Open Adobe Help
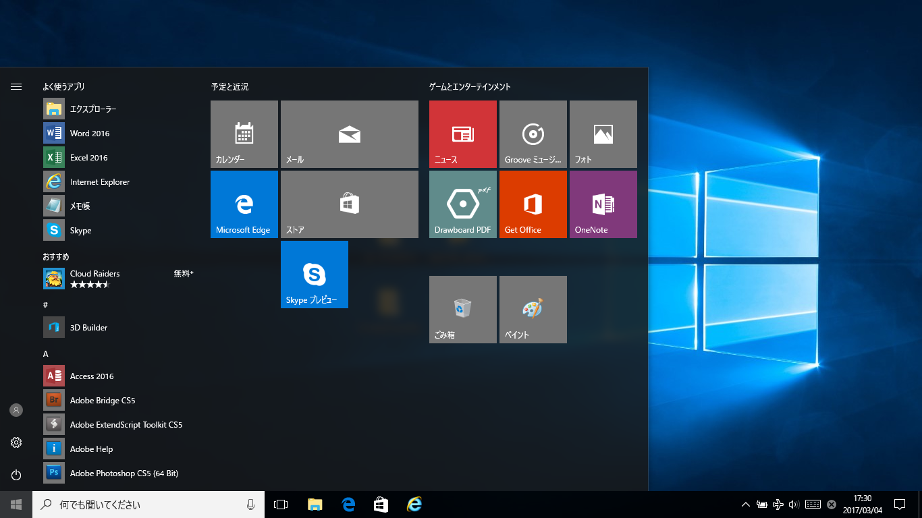The height and width of the screenshot is (518, 922). pyautogui.click(x=119, y=449)
